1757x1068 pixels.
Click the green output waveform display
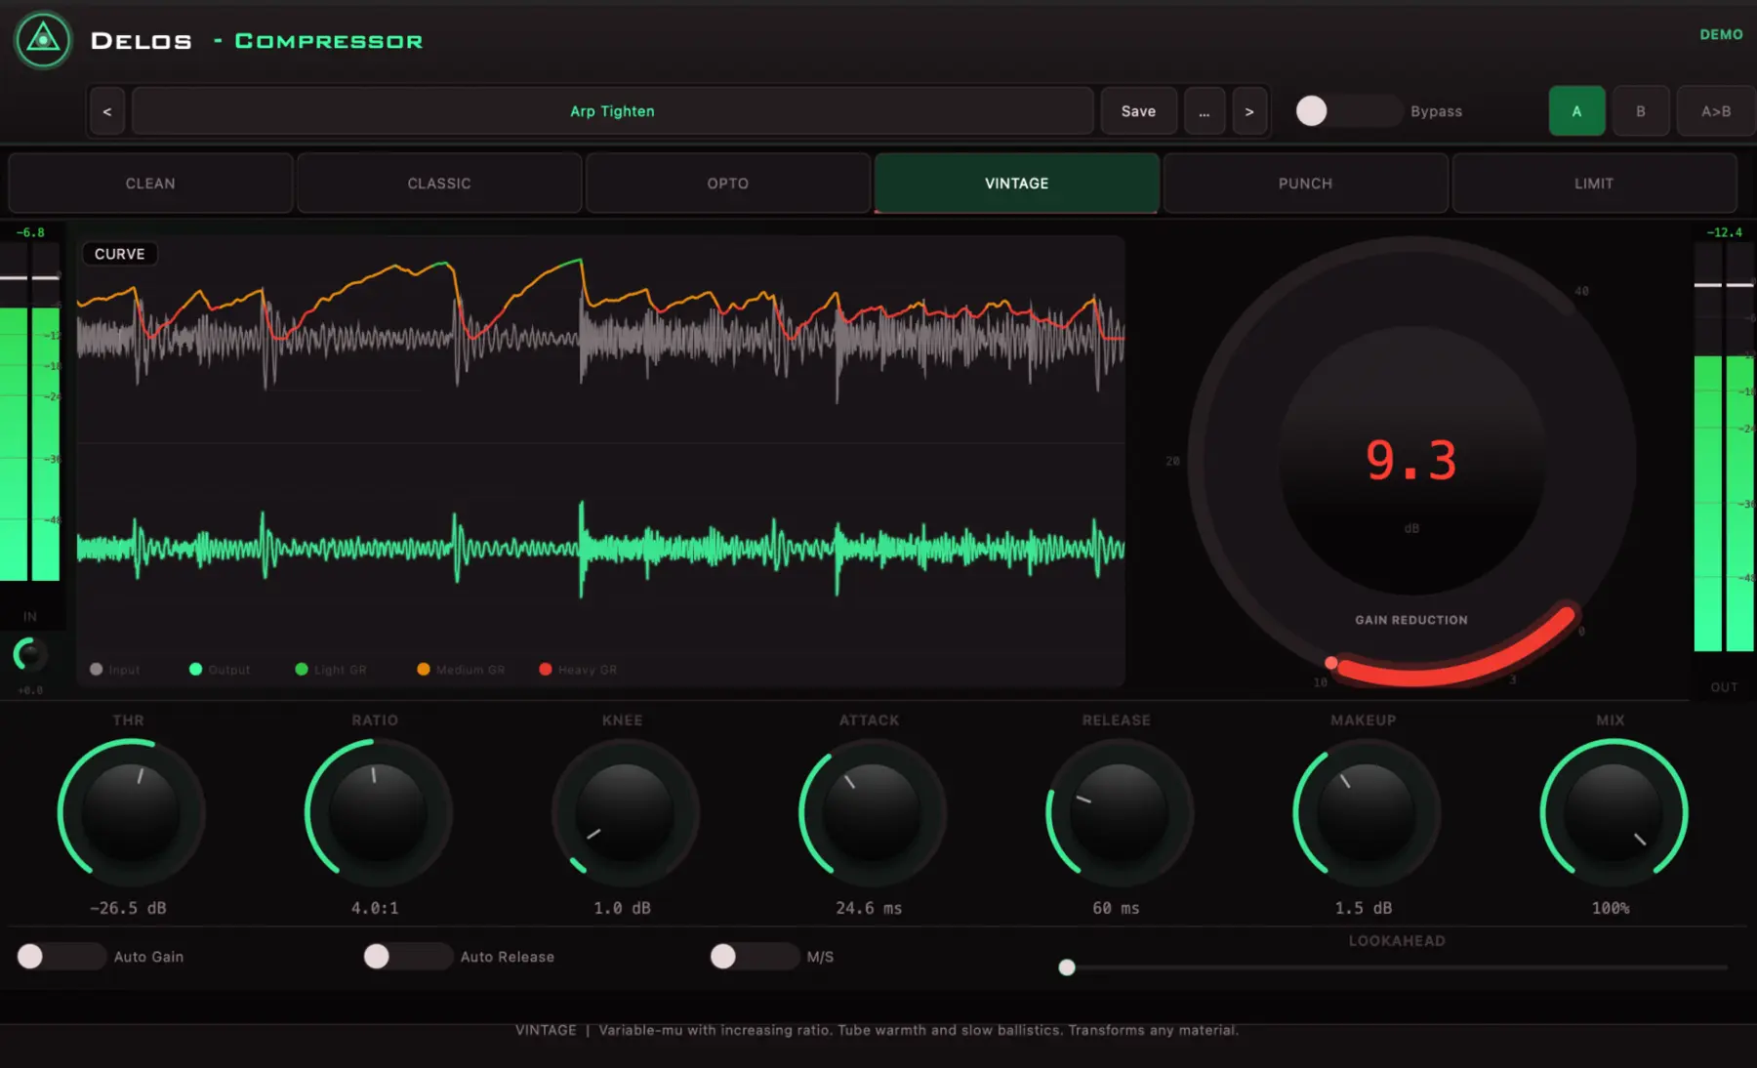point(600,548)
